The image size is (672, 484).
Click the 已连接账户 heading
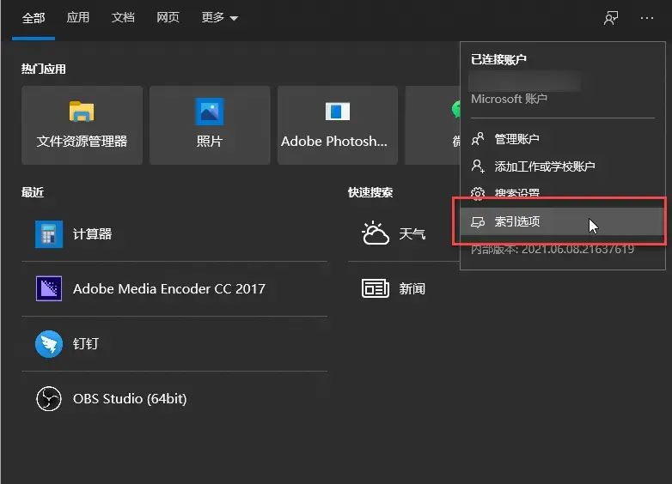point(498,59)
